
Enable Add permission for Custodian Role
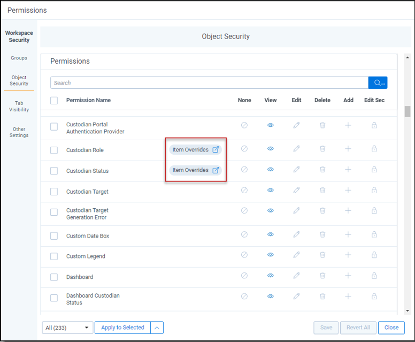click(348, 149)
